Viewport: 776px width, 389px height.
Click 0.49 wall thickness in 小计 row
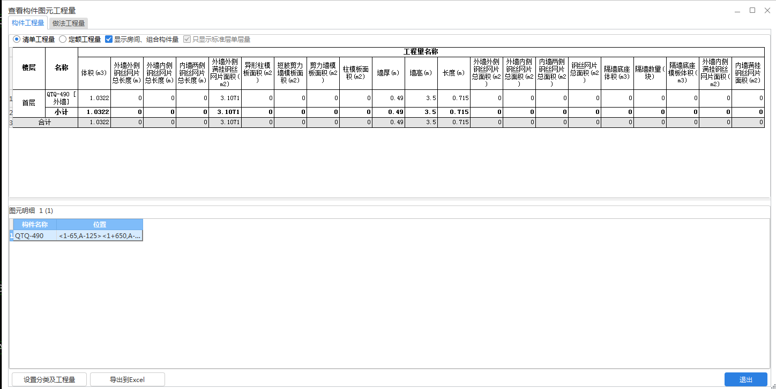(x=389, y=112)
